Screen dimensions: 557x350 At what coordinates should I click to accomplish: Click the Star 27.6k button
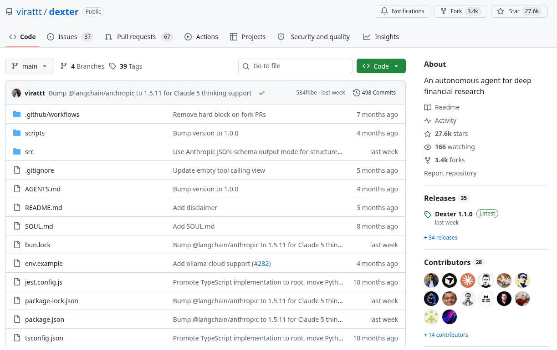(519, 11)
